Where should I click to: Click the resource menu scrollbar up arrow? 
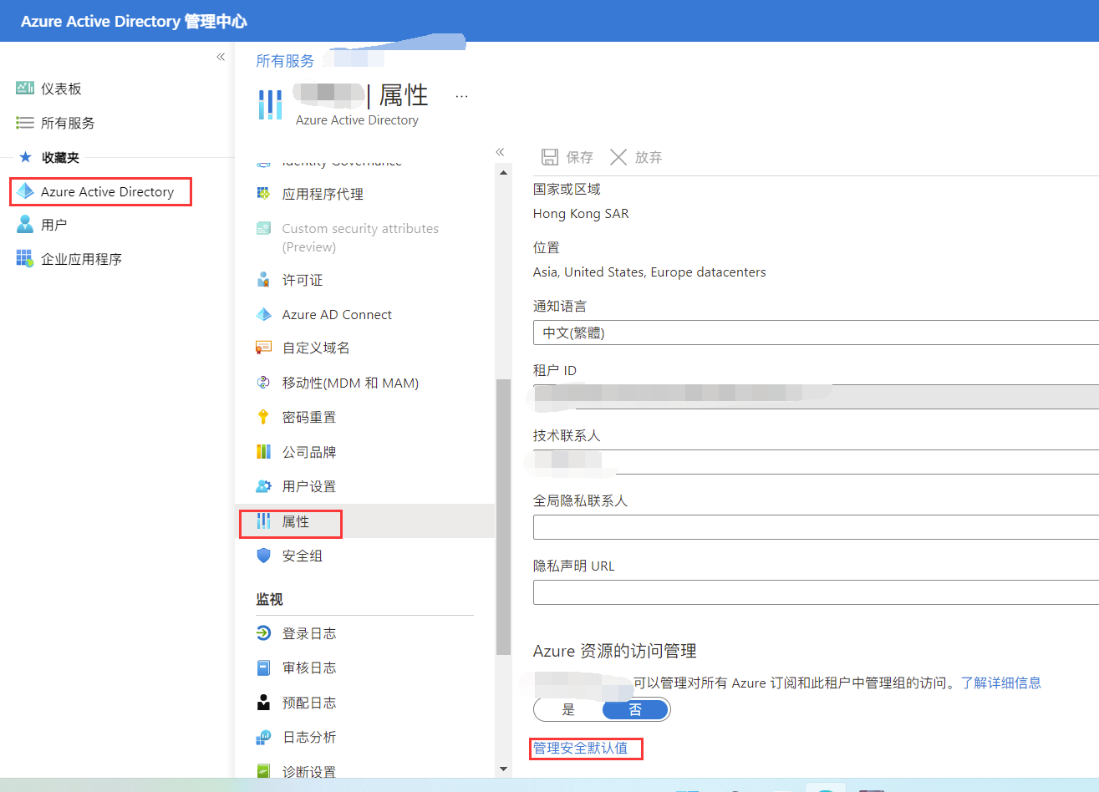tap(503, 173)
